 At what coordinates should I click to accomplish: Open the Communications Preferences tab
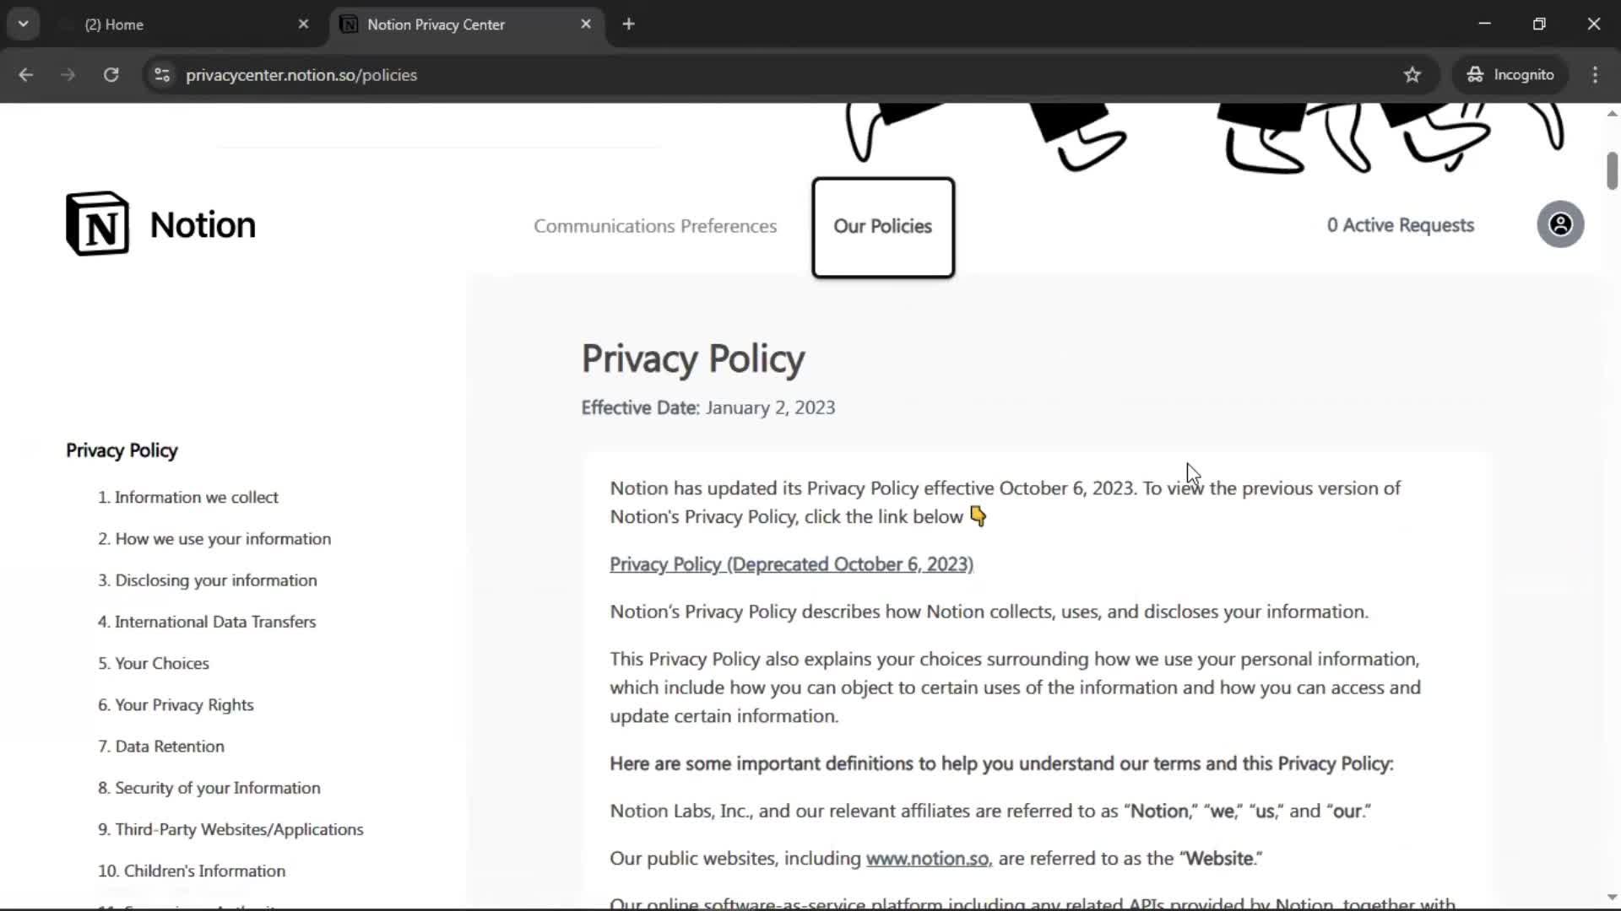pos(655,226)
